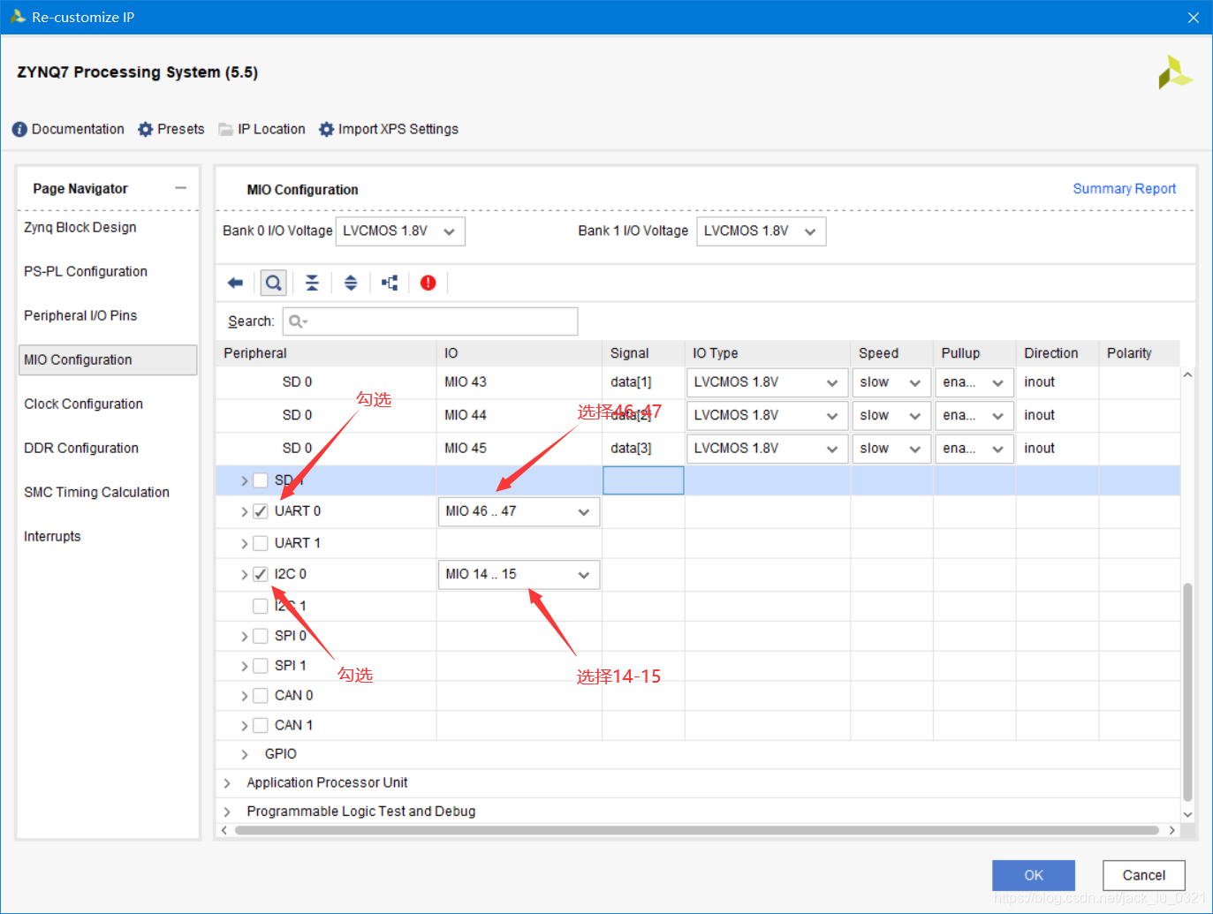Open Speed dropdown for MIO 43
Screen dimensions: 1213x914
point(891,382)
